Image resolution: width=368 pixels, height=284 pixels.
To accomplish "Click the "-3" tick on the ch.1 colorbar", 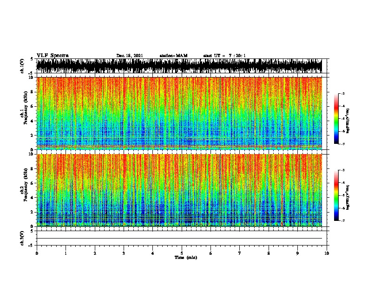I will tap(342, 93).
